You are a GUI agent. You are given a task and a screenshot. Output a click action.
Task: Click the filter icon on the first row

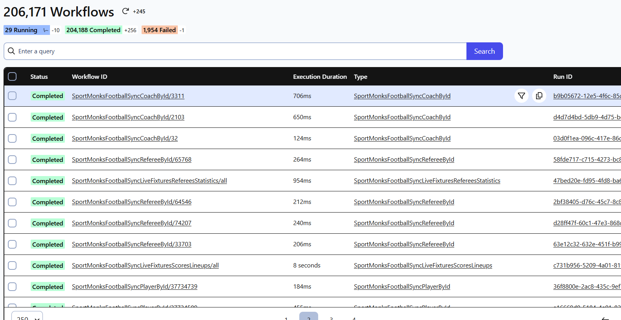click(521, 96)
